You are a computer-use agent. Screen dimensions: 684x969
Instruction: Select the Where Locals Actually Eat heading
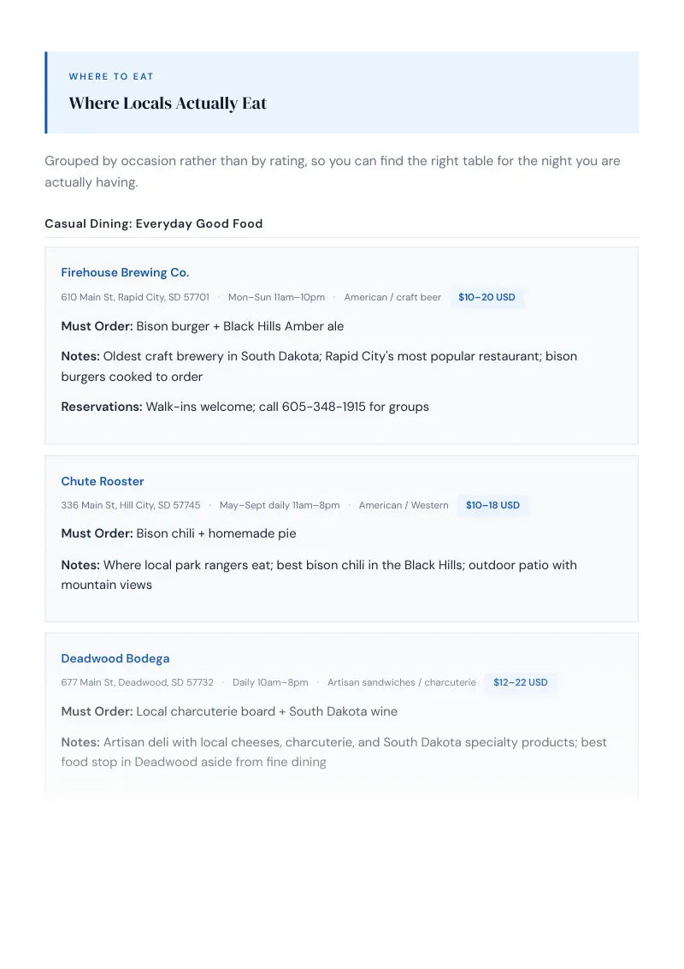(x=168, y=104)
